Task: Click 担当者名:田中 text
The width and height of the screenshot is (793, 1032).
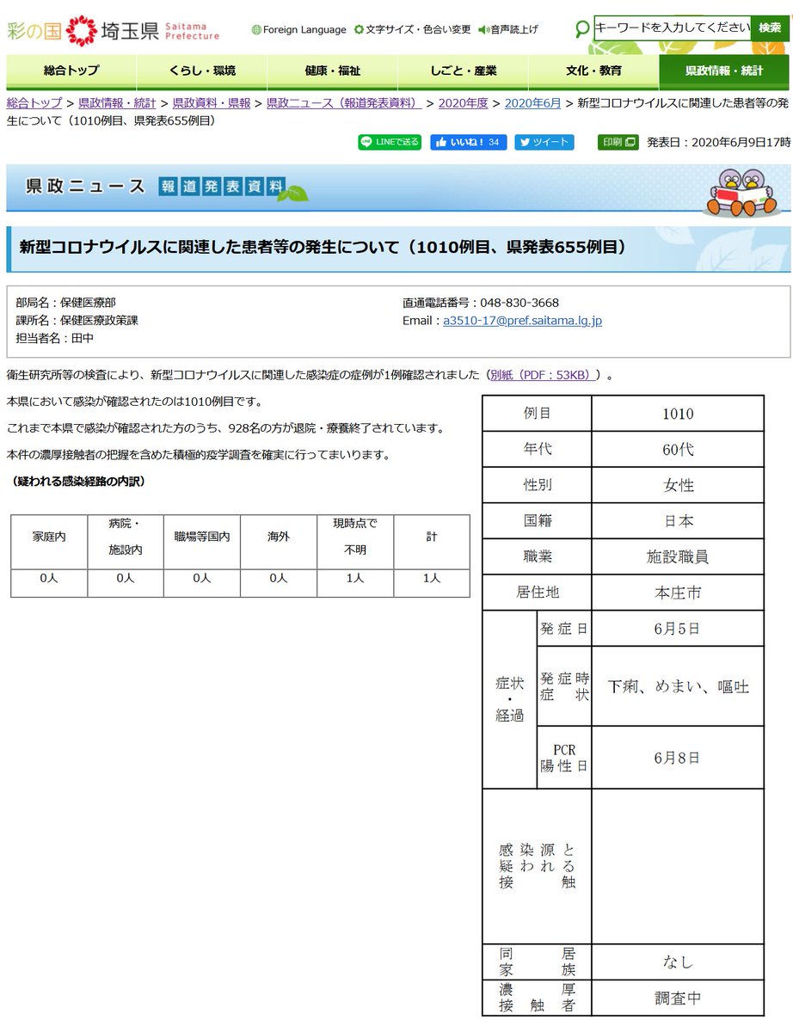Action: click(x=55, y=339)
